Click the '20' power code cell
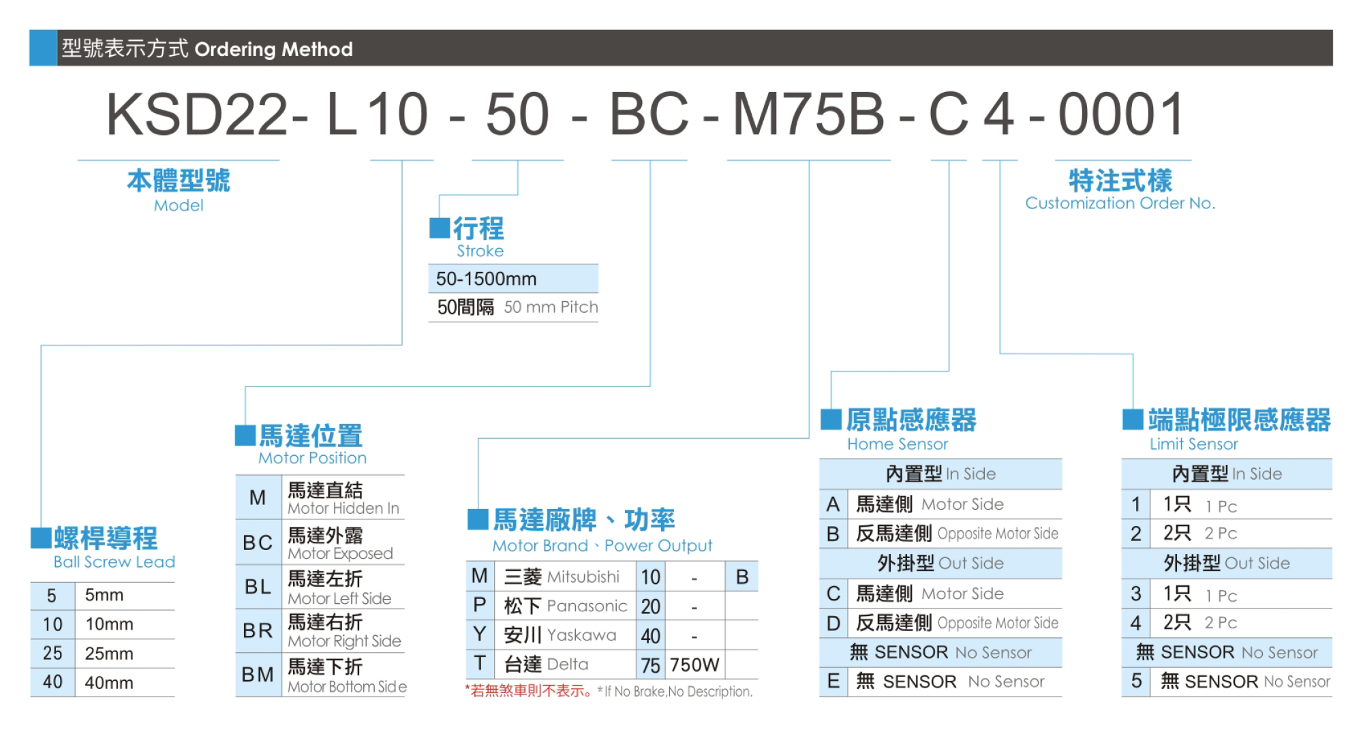The height and width of the screenshot is (736, 1363). (651, 606)
